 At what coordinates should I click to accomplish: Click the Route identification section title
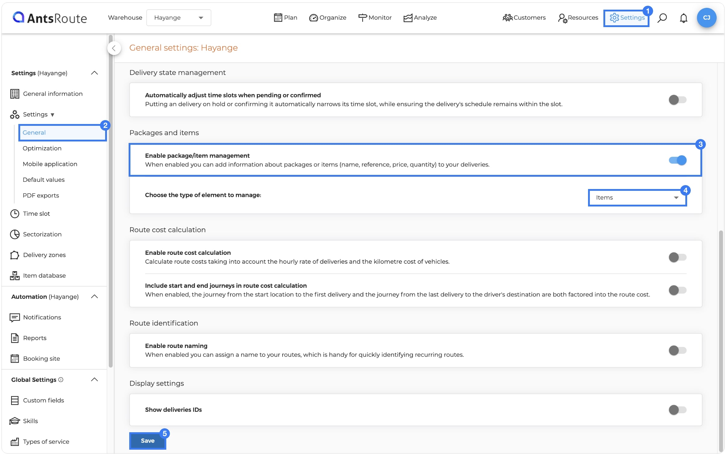pos(163,323)
